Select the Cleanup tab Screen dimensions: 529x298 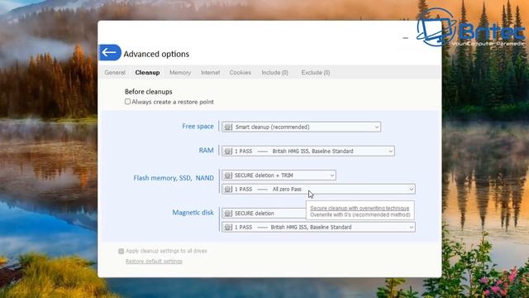click(x=147, y=72)
